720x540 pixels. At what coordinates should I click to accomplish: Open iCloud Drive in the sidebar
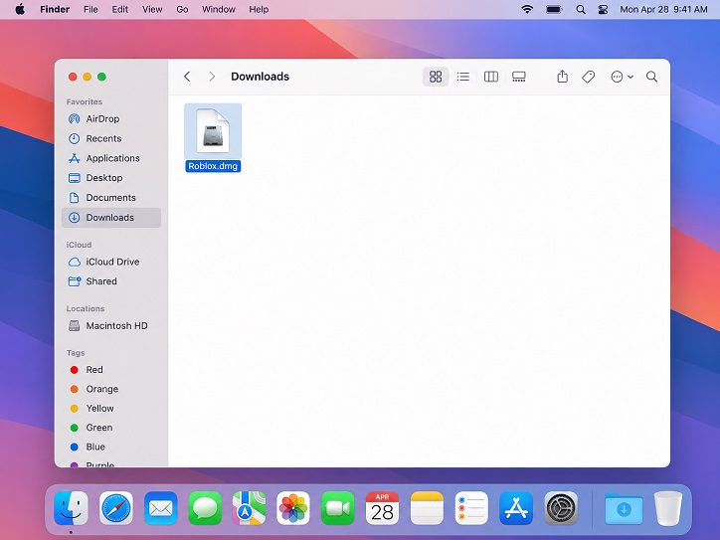(x=111, y=262)
